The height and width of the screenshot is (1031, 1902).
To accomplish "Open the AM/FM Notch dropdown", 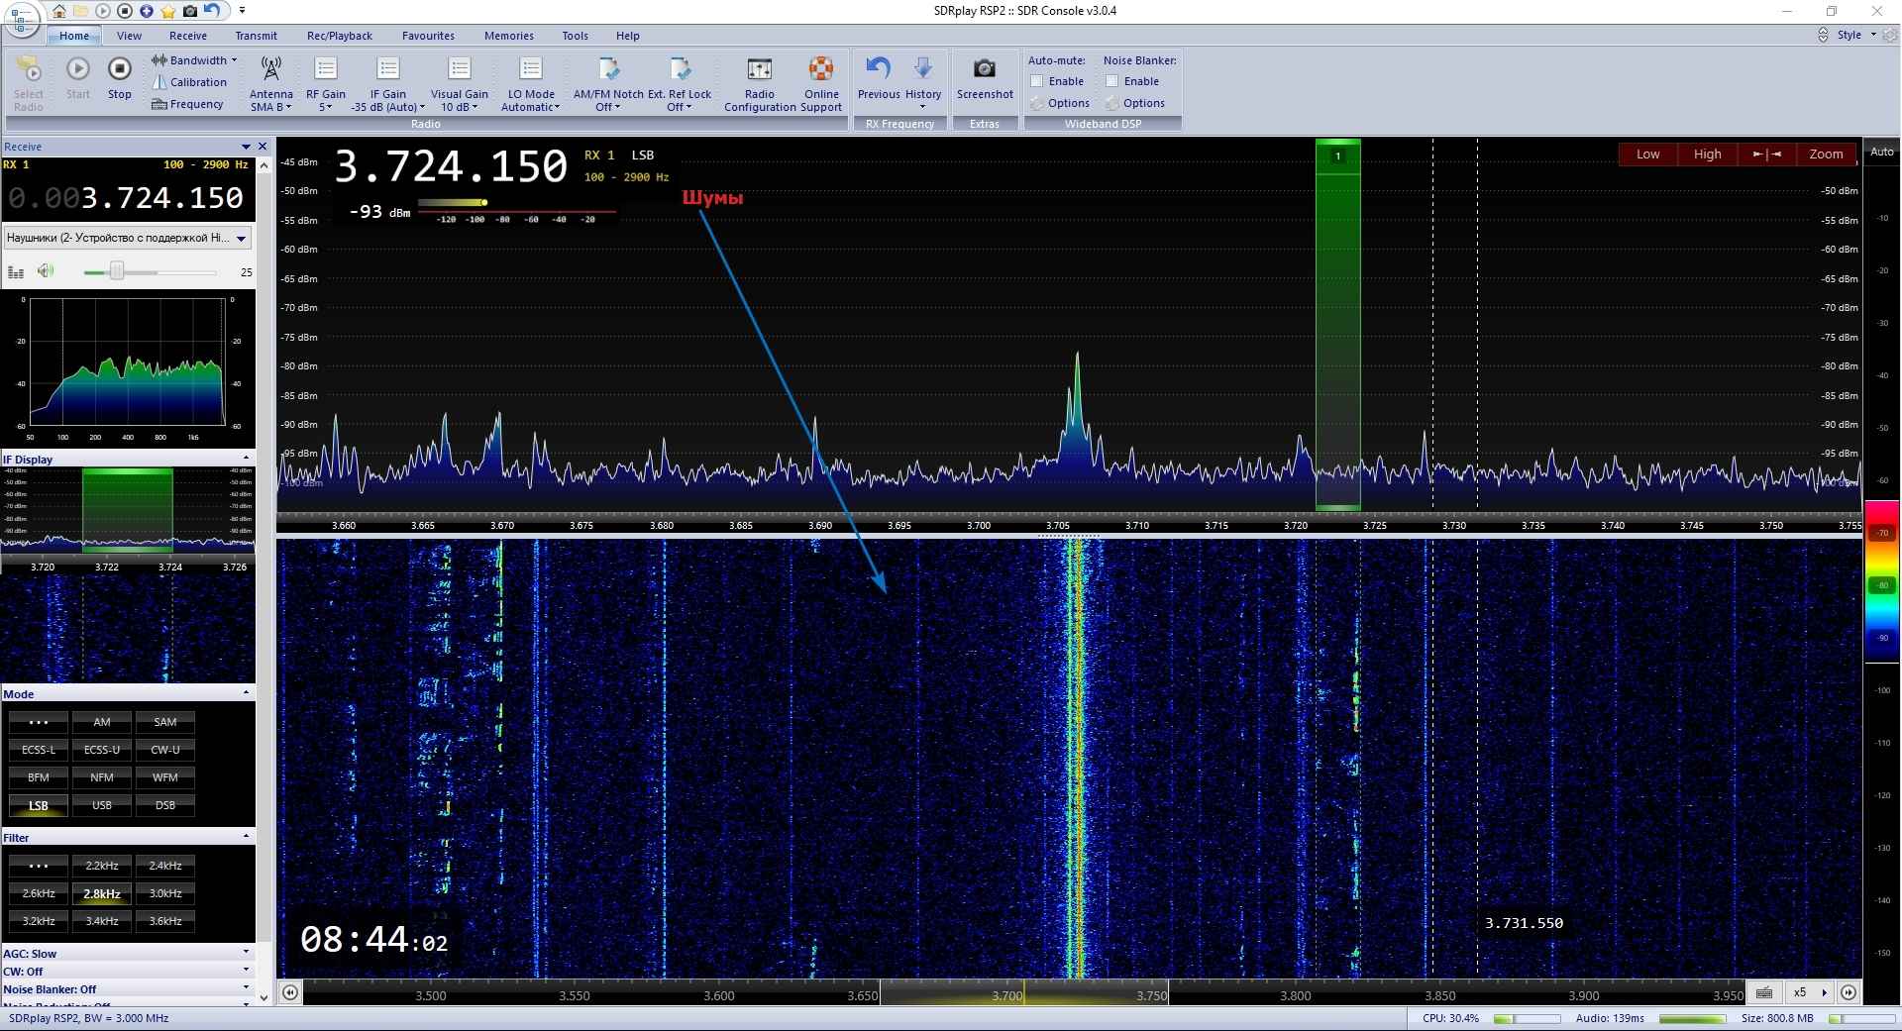I will point(608,84).
